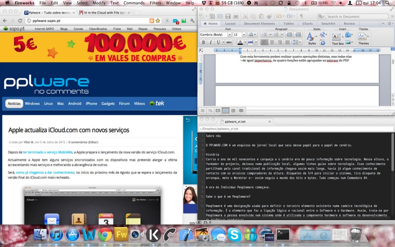This screenshot has height=247, width=395.
Task: Open Terminal from the Dock
Action: [x=283, y=234]
